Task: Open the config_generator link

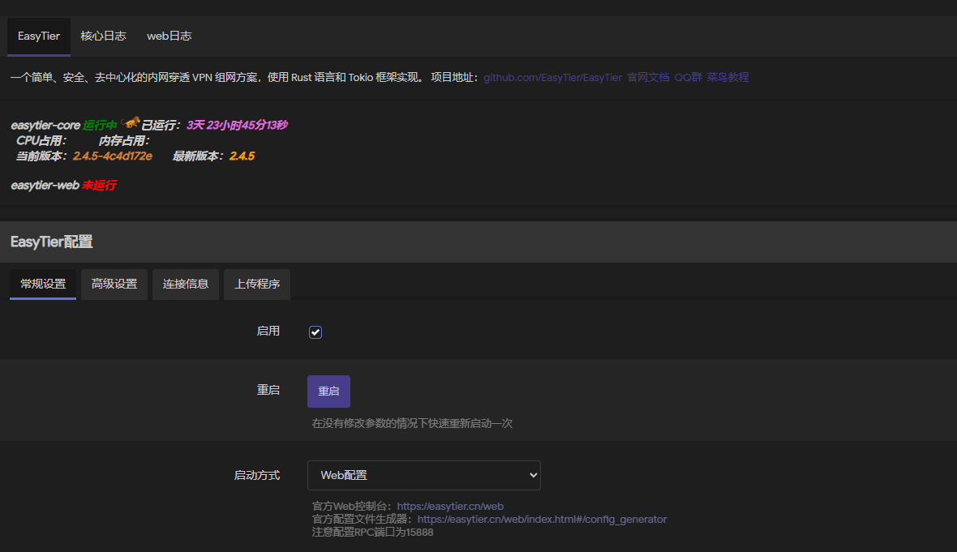Action: click(x=542, y=519)
